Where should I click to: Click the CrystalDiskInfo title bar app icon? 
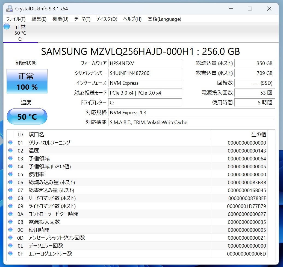tap(9, 8)
